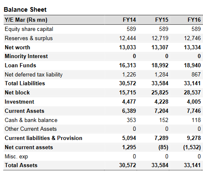Image resolution: width=203 pixels, height=173 pixels.
Task: Select Cash & bank balance FY14 value 353
Action: point(131,120)
